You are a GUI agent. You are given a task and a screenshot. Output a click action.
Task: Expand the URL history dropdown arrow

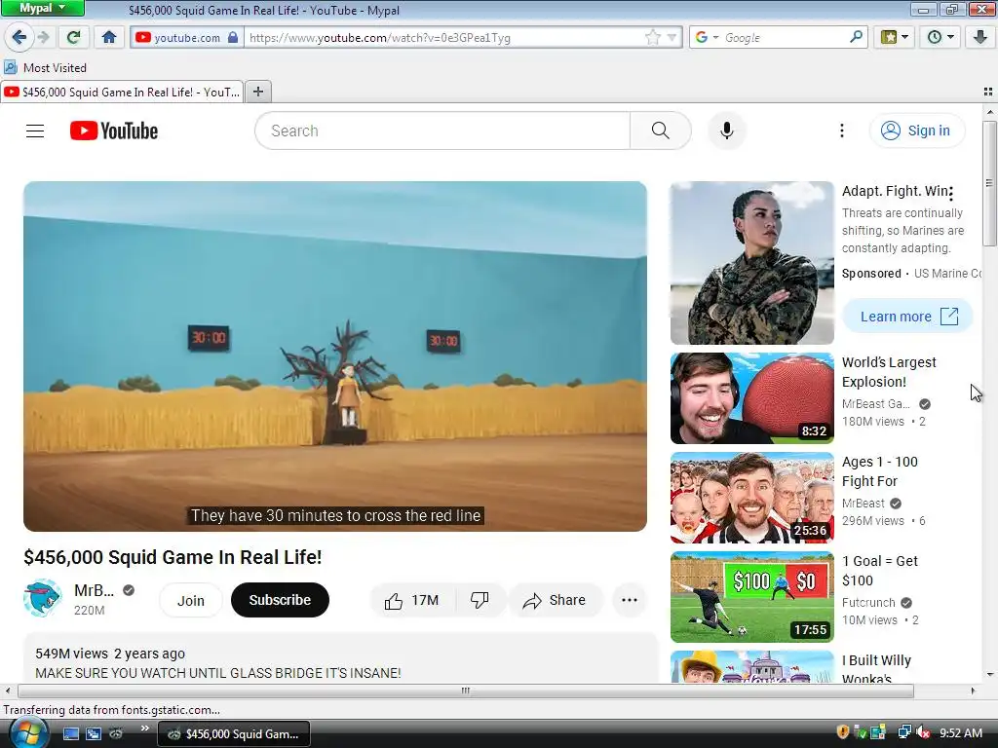pyautogui.click(x=672, y=38)
